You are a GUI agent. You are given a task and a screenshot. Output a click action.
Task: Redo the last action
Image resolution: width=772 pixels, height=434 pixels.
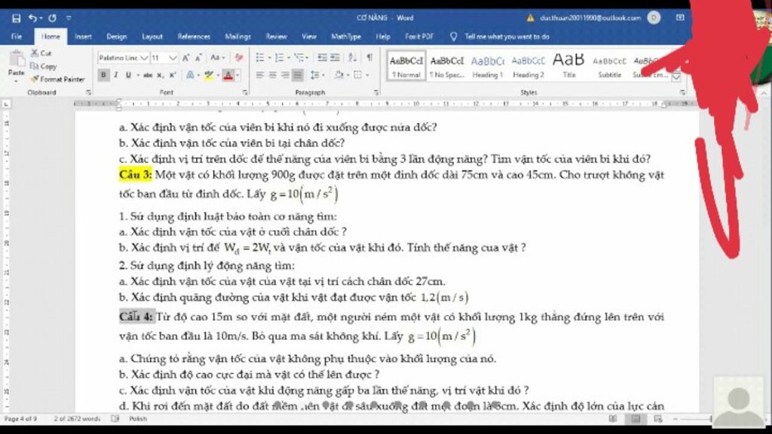point(52,18)
